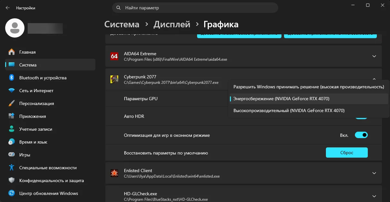Click the Enlisted Client app icon
Viewport: 390px width, 202px height.
(114, 173)
